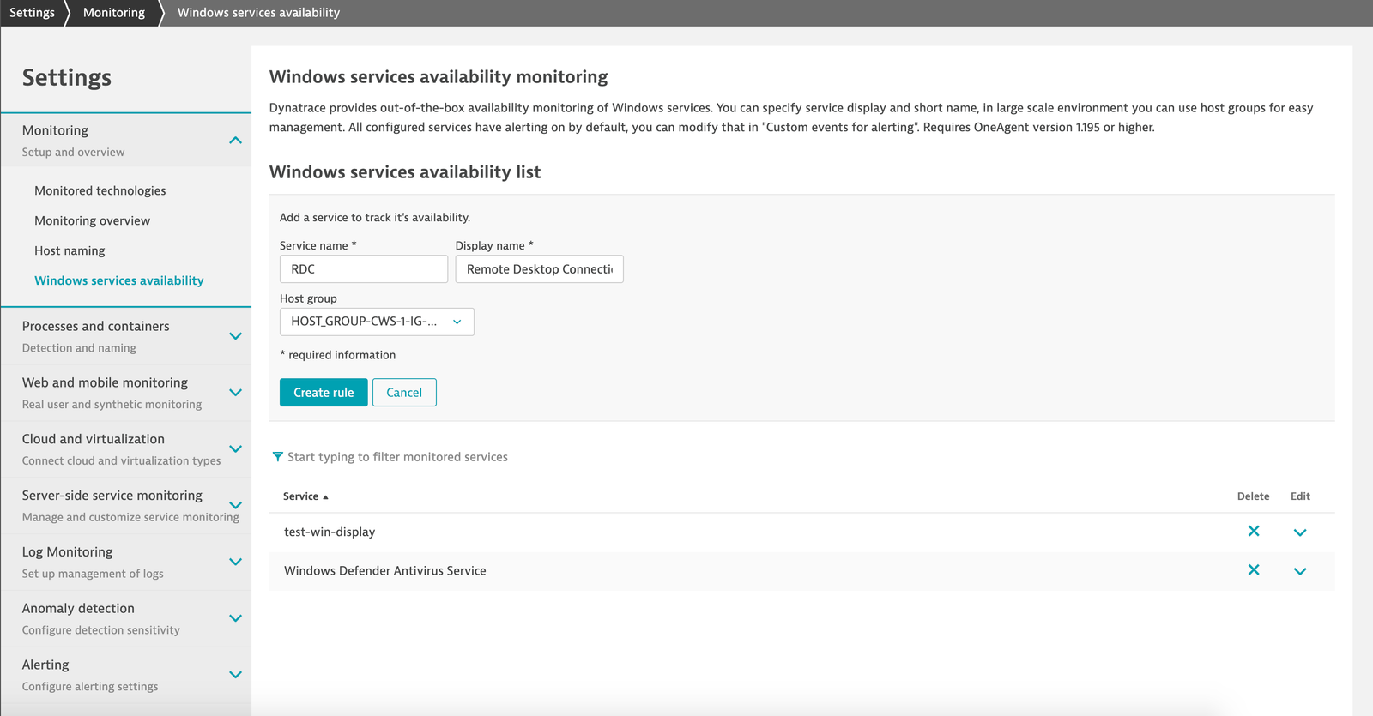The width and height of the screenshot is (1373, 716).
Task: Expand Cloud and virtualization section
Action: (x=235, y=449)
